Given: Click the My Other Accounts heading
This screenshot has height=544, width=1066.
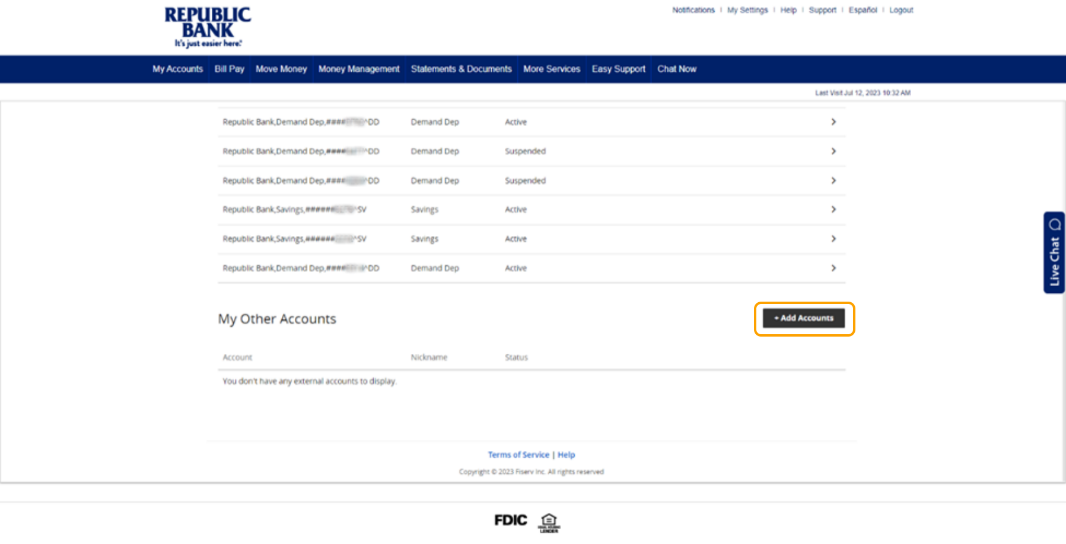Looking at the screenshot, I should [277, 319].
